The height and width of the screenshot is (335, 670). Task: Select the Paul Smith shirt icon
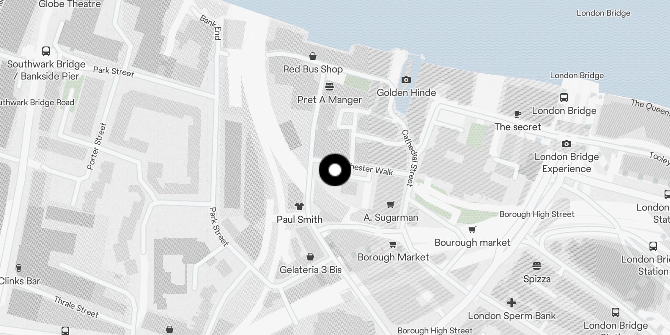click(x=299, y=206)
